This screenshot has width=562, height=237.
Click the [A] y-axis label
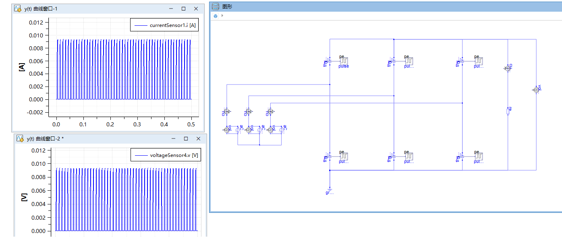click(x=22, y=67)
